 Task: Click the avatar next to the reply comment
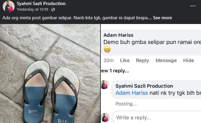click(105, 85)
